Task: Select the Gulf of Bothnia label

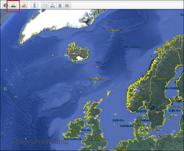Action: [x=171, y=88]
